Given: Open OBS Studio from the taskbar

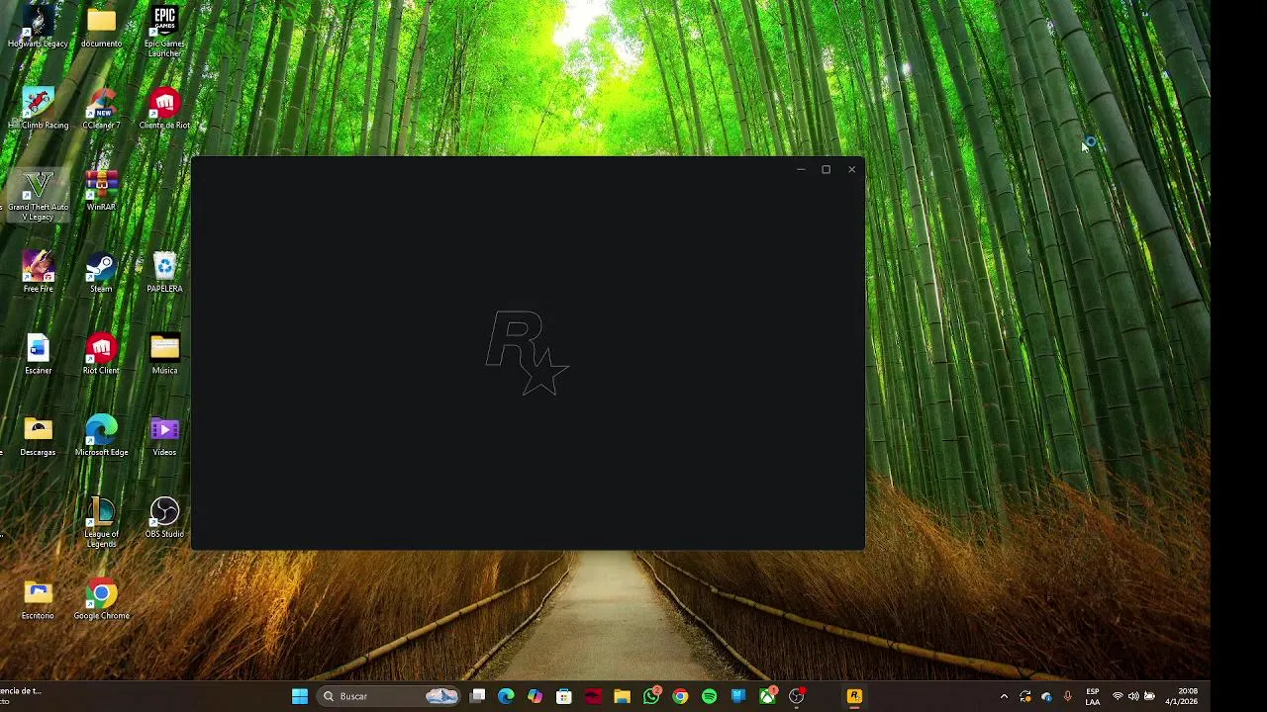Looking at the screenshot, I should coord(796,696).
